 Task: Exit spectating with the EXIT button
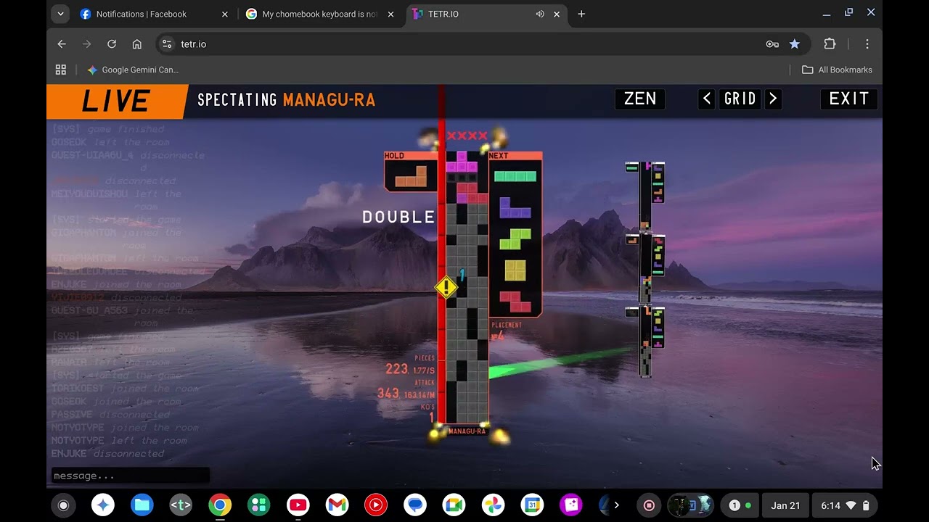pyautogui.click(x=849, y=99)
